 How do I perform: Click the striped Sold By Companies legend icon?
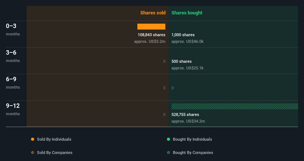(x=33, y=153)
